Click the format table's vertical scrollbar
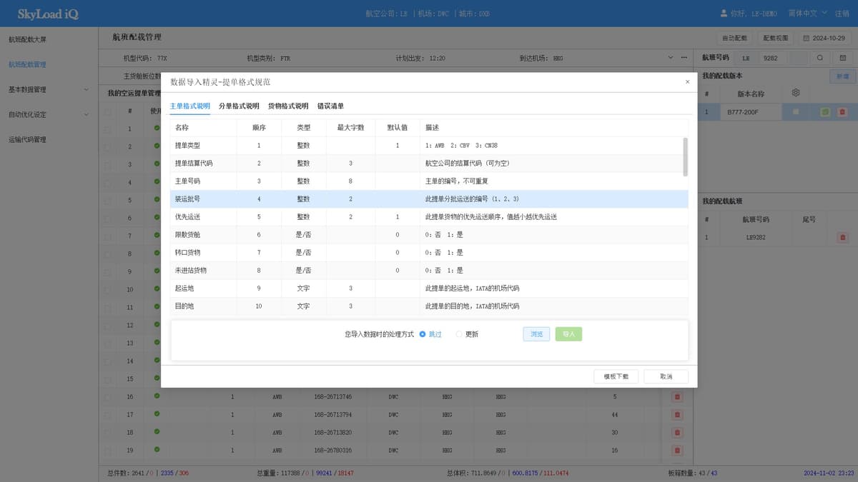The height and width of the screenshot is (482, 858). click(686, 157)
